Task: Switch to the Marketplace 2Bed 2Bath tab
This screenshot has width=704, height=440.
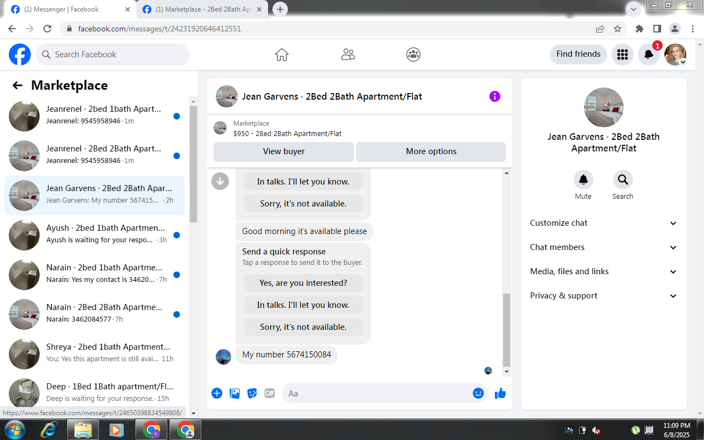Action: click(202, 9)
